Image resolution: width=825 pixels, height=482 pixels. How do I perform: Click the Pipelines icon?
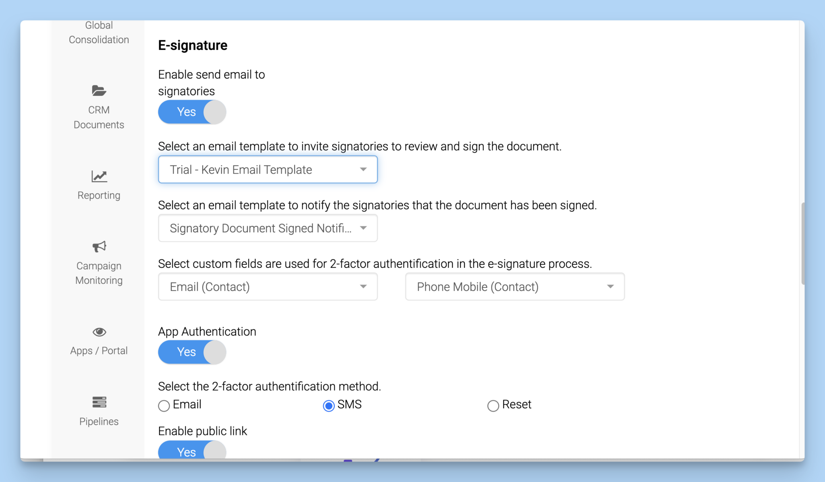(x=99, y=402)
